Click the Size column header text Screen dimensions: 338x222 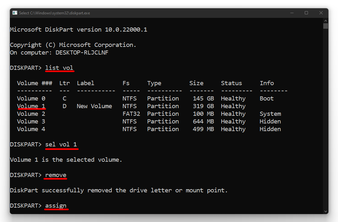[x=196, y=83]
